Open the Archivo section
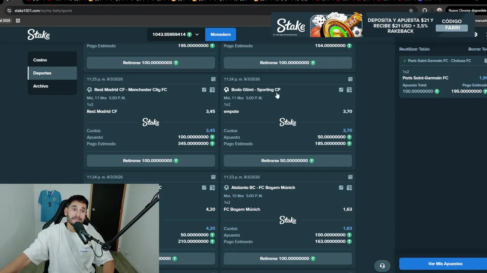 click(52, 86)
